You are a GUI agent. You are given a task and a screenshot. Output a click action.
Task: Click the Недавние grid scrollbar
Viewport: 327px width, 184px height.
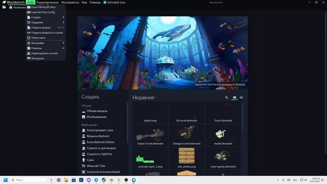[x=243, y=116]
